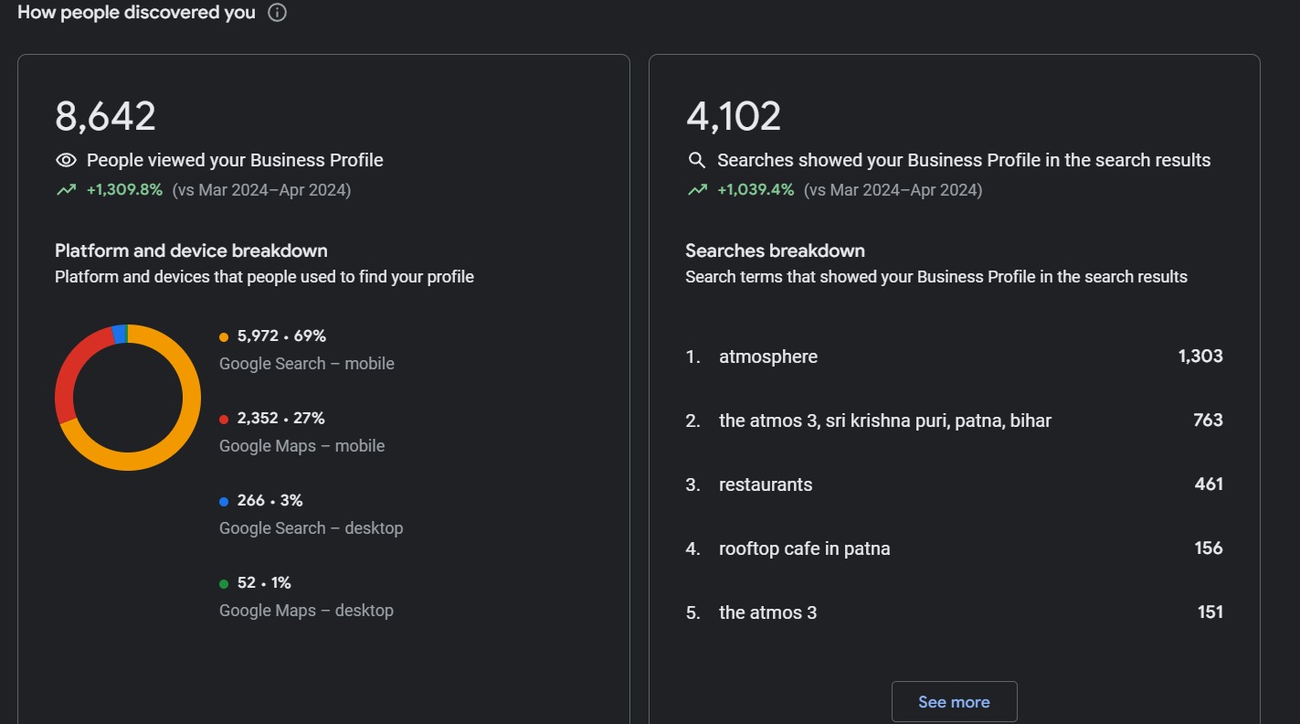Click the 1,303 count for atmosphere
Screen dimensions: 1300x724
click(1200, 357)
